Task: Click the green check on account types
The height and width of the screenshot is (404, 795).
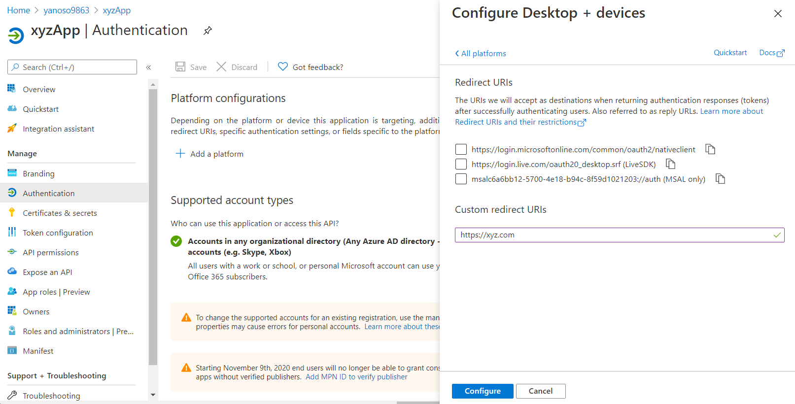Action: pyautogui.click(x=176, y=241)
